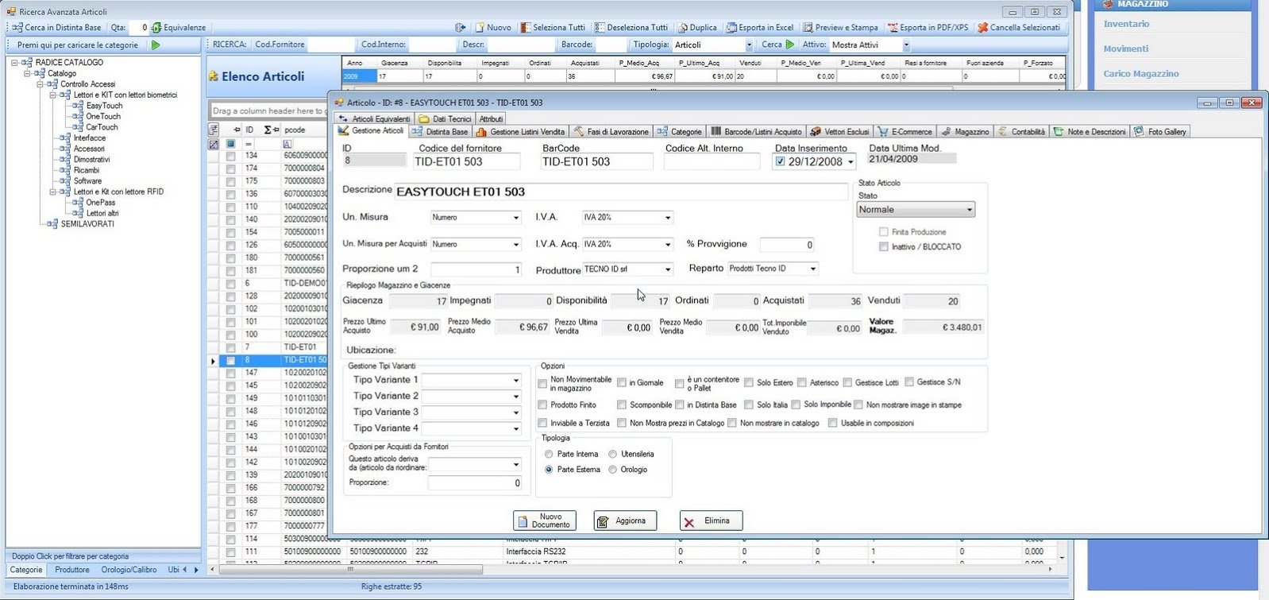Check the Solo Estero option

coord(749,382)
